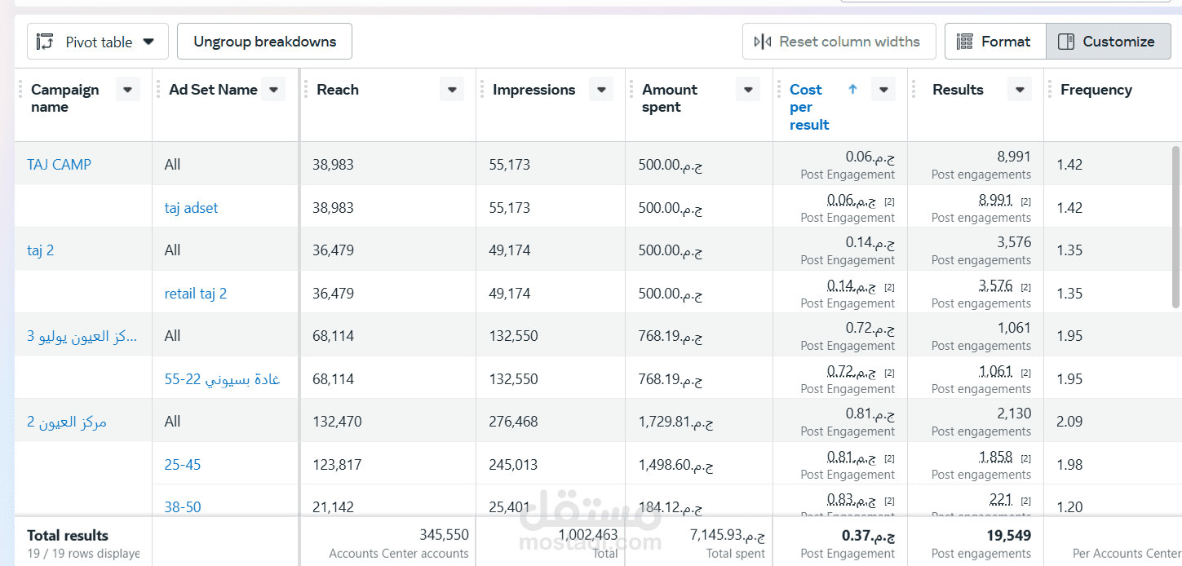Open the Results column dropdown menu
Viewport: 1182px width, 566px height.
(x=1020, y=90)
